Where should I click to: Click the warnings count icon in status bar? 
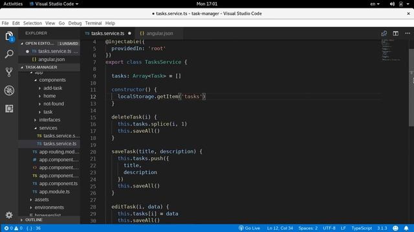18,228
